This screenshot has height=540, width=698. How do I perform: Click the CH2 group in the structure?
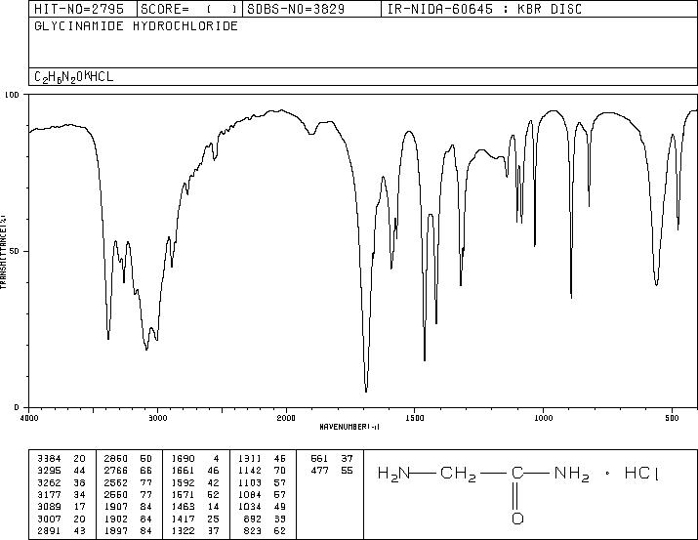pos(458,474)
